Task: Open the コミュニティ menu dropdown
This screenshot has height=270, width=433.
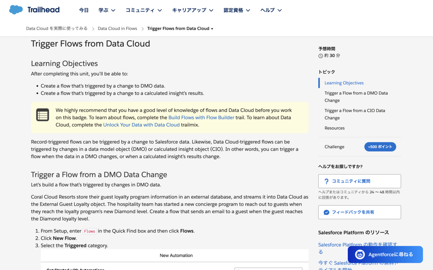Action: coord(144,10)
